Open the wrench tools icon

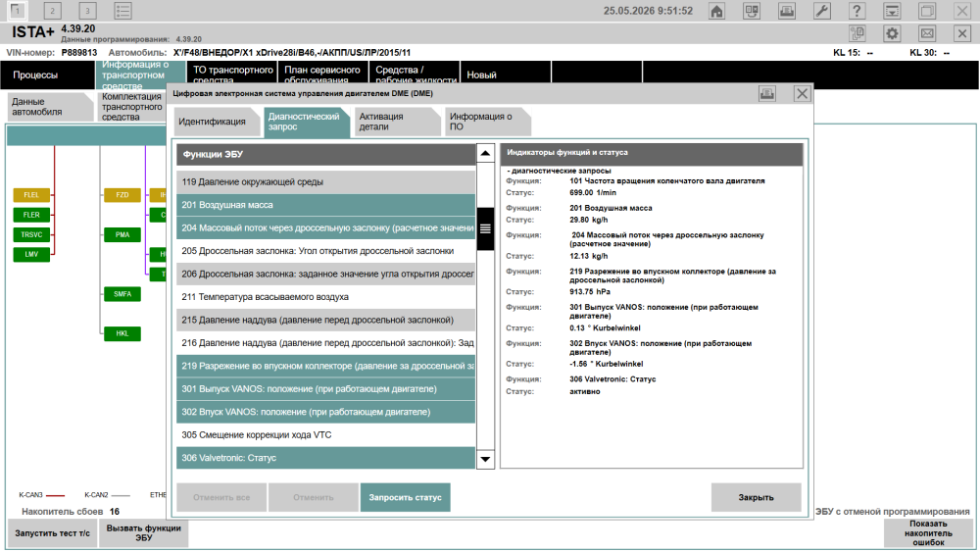click(x=822, y=11)
